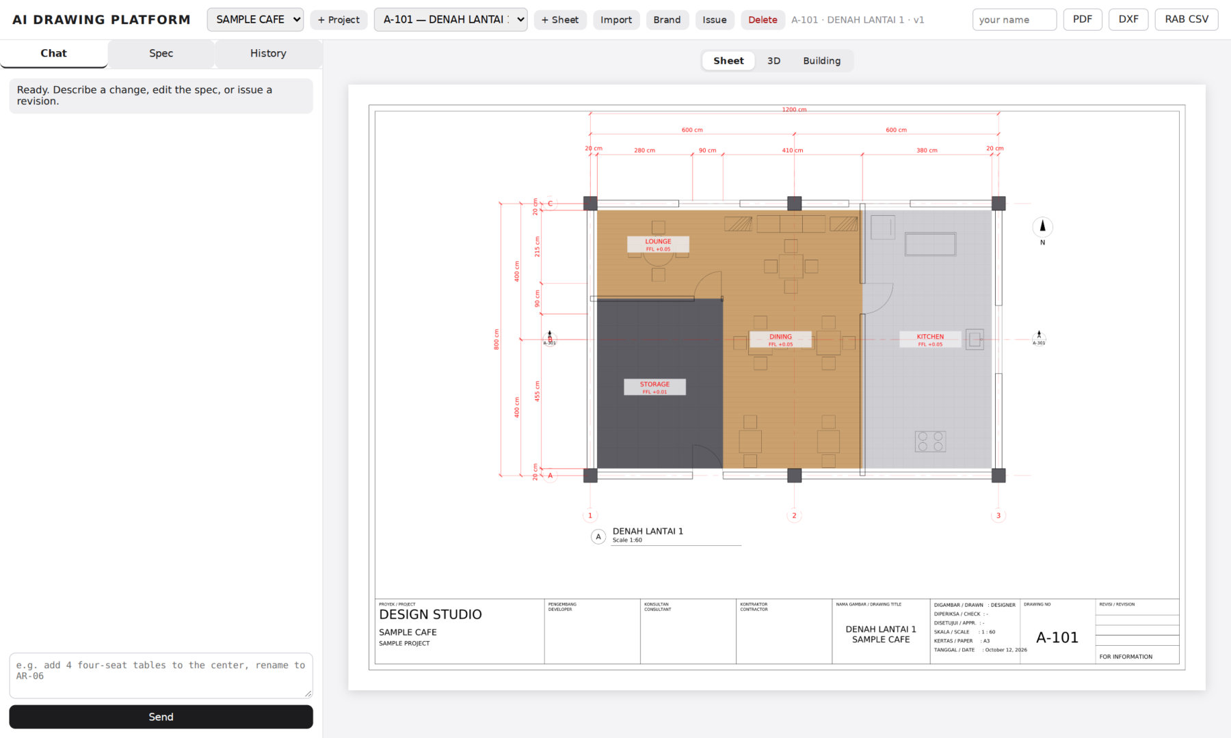Switch to the 3D view
The height and width of the screenshot is (738, 1231).
[773, 61]
